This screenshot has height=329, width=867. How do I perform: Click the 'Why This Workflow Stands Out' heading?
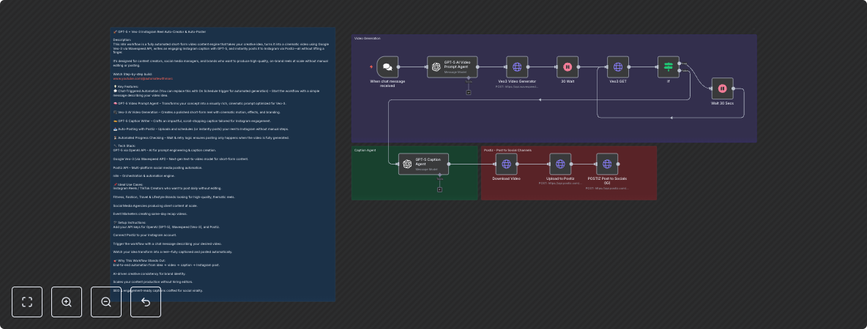coord(138,260)
